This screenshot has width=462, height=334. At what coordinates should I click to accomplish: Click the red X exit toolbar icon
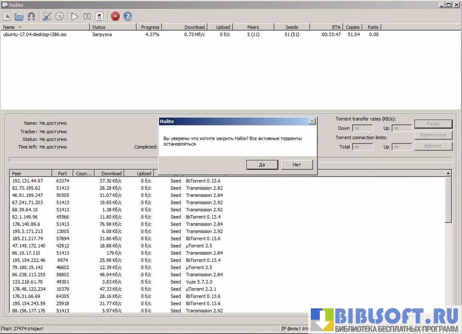tap(115, 16)
